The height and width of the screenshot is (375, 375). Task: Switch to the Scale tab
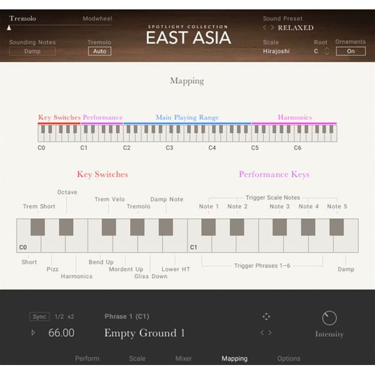[x=137, y=358]
